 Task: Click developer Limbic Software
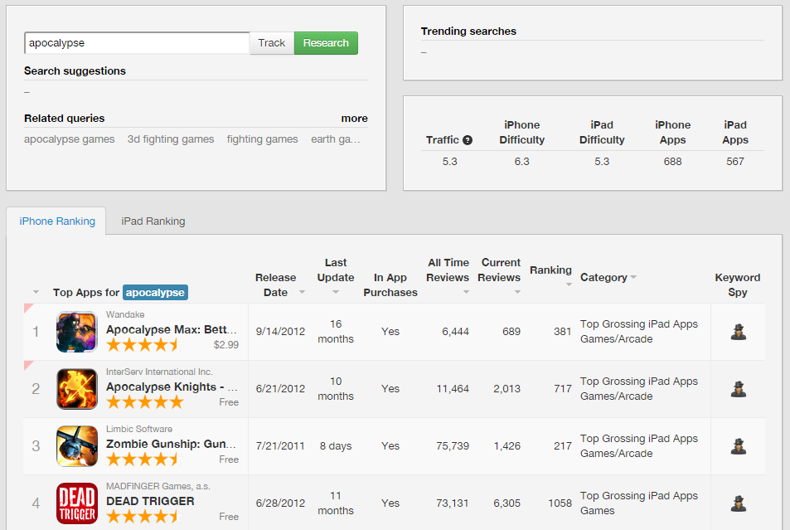(139, 429)
